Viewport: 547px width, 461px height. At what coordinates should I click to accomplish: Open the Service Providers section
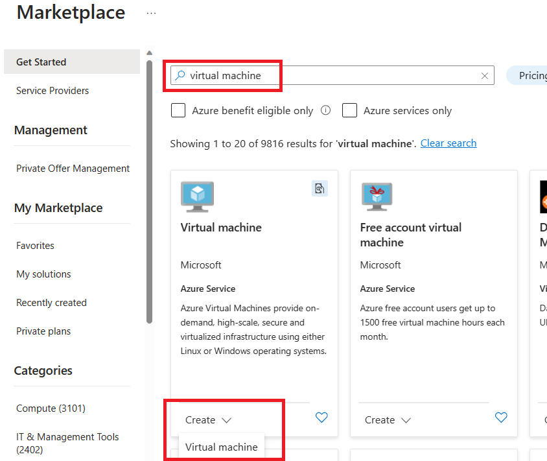(x=52, y=90)
